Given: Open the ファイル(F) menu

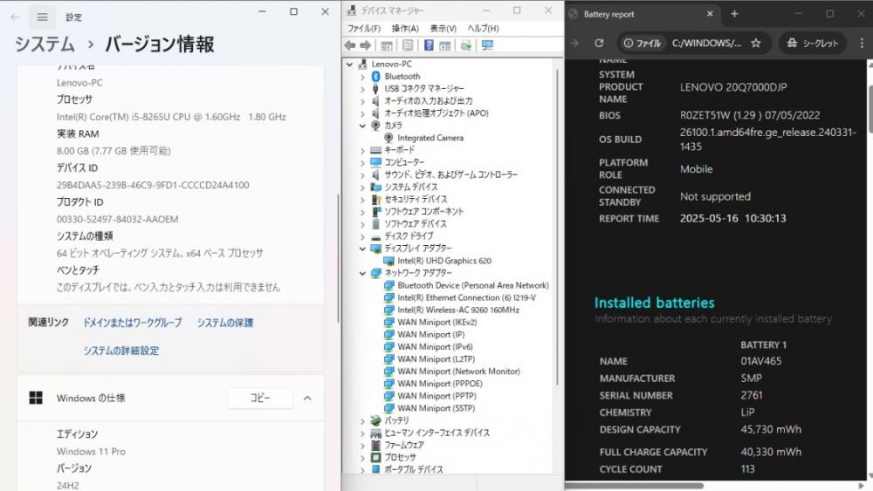Looking at the screenshot, I should tap(363, 29).
